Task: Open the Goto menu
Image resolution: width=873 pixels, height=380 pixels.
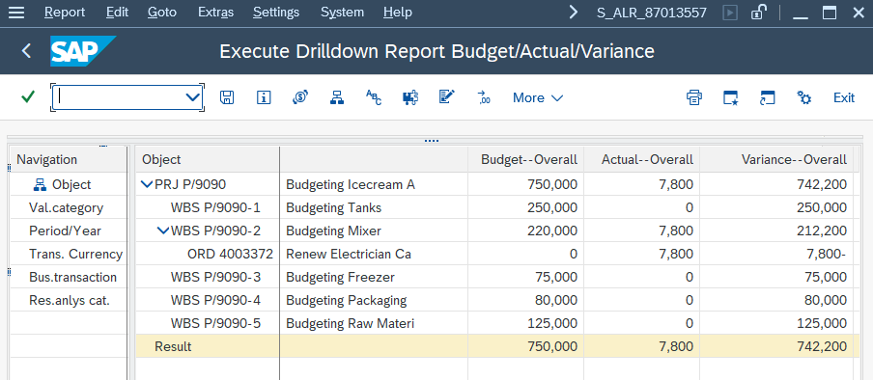Action: coord(162,12)
